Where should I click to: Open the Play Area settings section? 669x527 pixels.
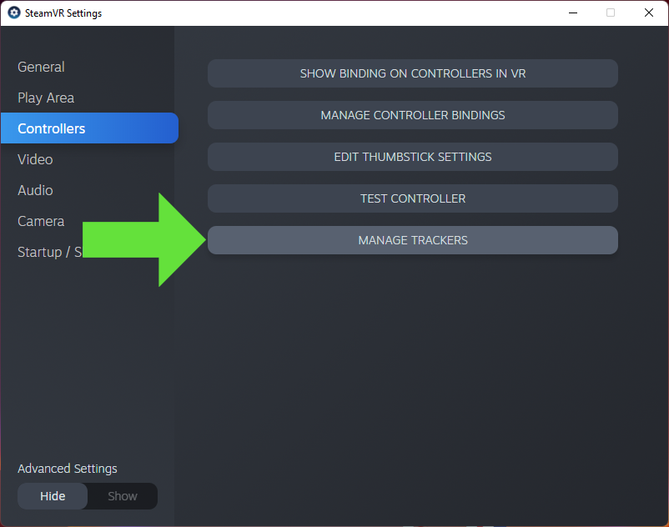click(46, 98)
